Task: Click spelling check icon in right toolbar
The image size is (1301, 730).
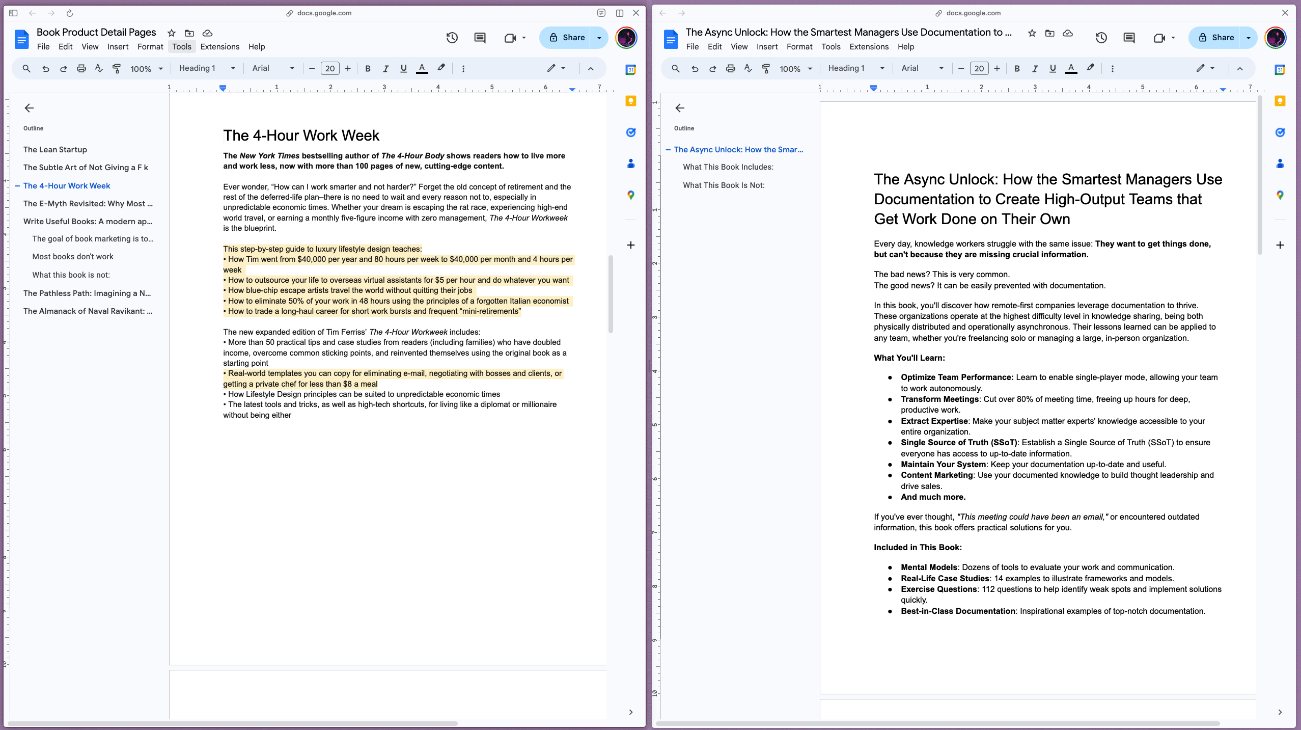Action: 748,68
